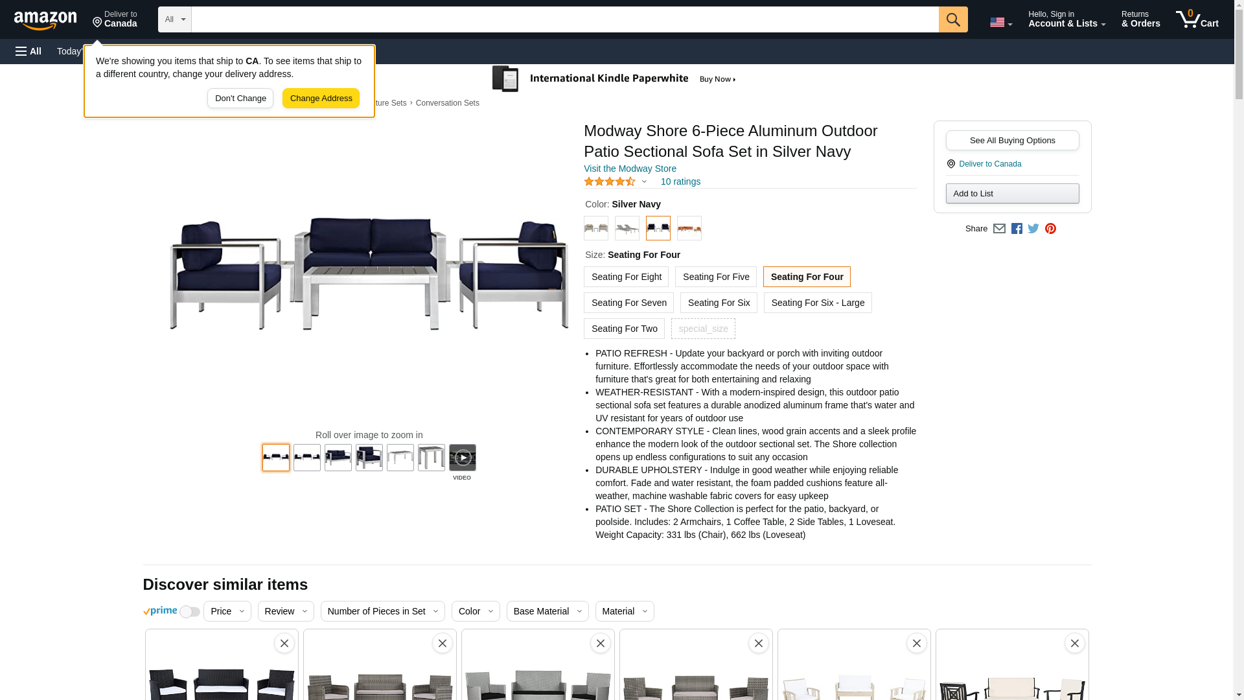Visit the Modway Store link

630,169
